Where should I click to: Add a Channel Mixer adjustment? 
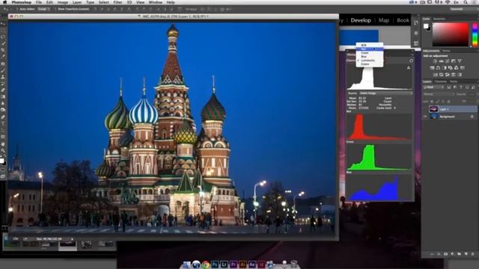click(457, 68)
